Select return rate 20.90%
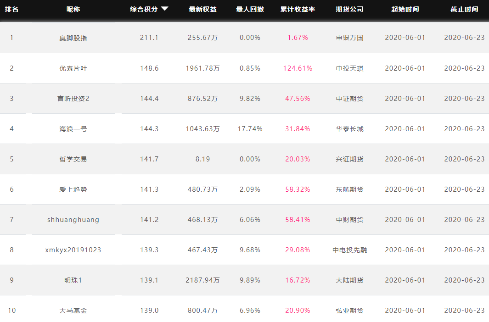This screenshot has width=489, height=322. [298, 311]
